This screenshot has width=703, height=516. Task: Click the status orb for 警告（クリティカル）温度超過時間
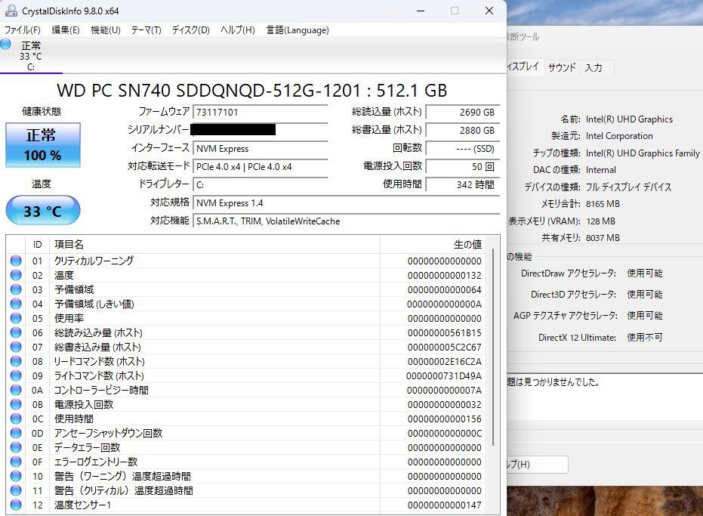click(x=16, y=490)
